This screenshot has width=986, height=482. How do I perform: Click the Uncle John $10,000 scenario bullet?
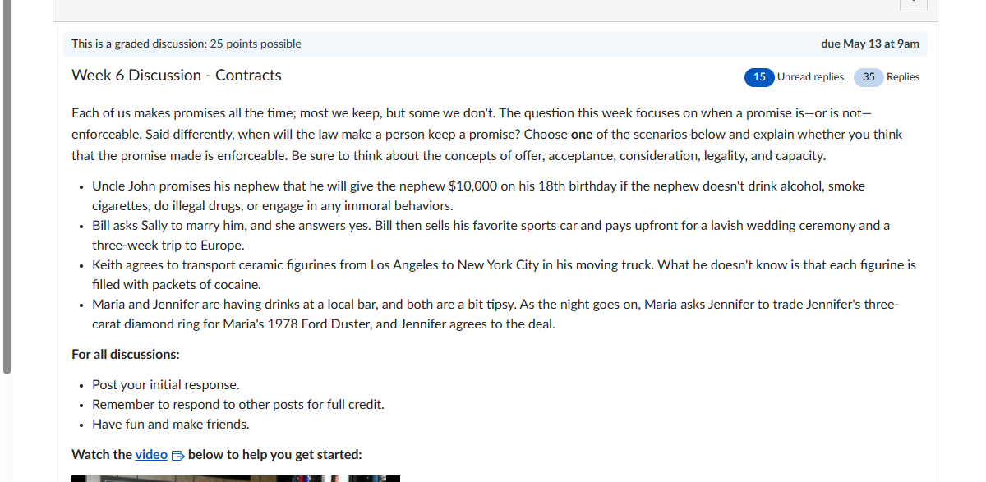478,196
